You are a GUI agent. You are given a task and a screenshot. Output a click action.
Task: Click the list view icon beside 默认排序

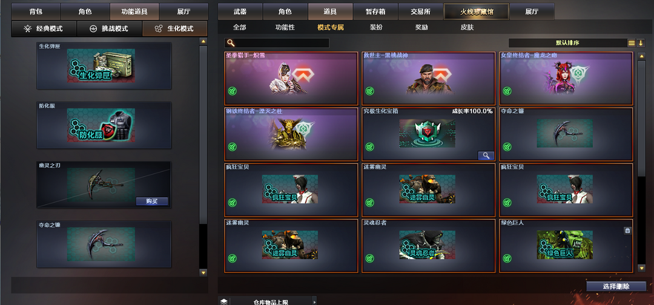pyautogui.click(x=632, y=43)
